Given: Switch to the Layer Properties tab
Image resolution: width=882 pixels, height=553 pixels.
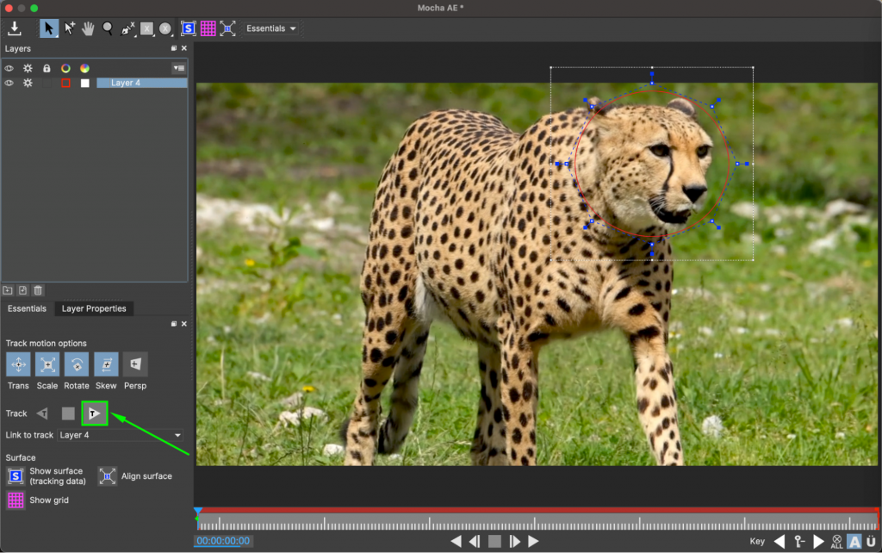Looking at the screenshot, I should pos(93,308).
